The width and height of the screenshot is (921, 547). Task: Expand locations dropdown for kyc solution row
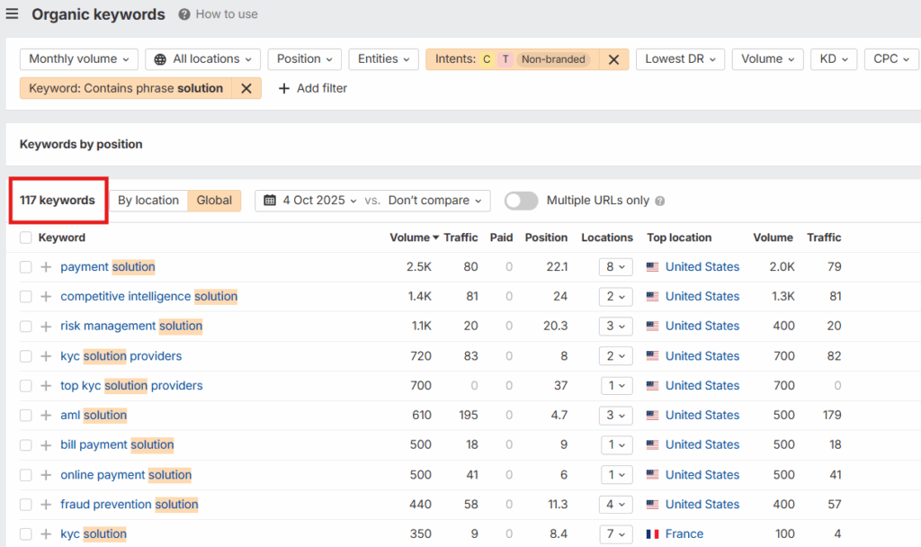click(616, 534)
